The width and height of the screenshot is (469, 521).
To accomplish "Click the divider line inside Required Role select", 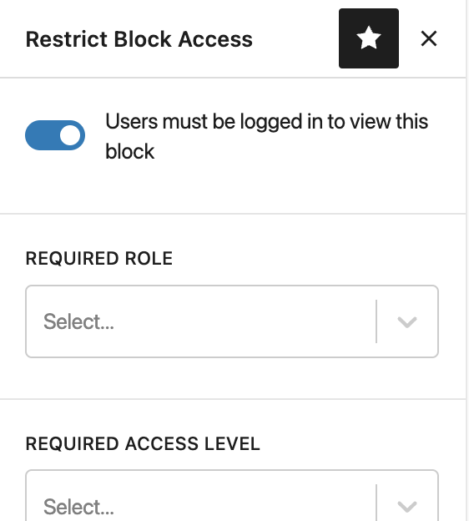I will (376, 321).
